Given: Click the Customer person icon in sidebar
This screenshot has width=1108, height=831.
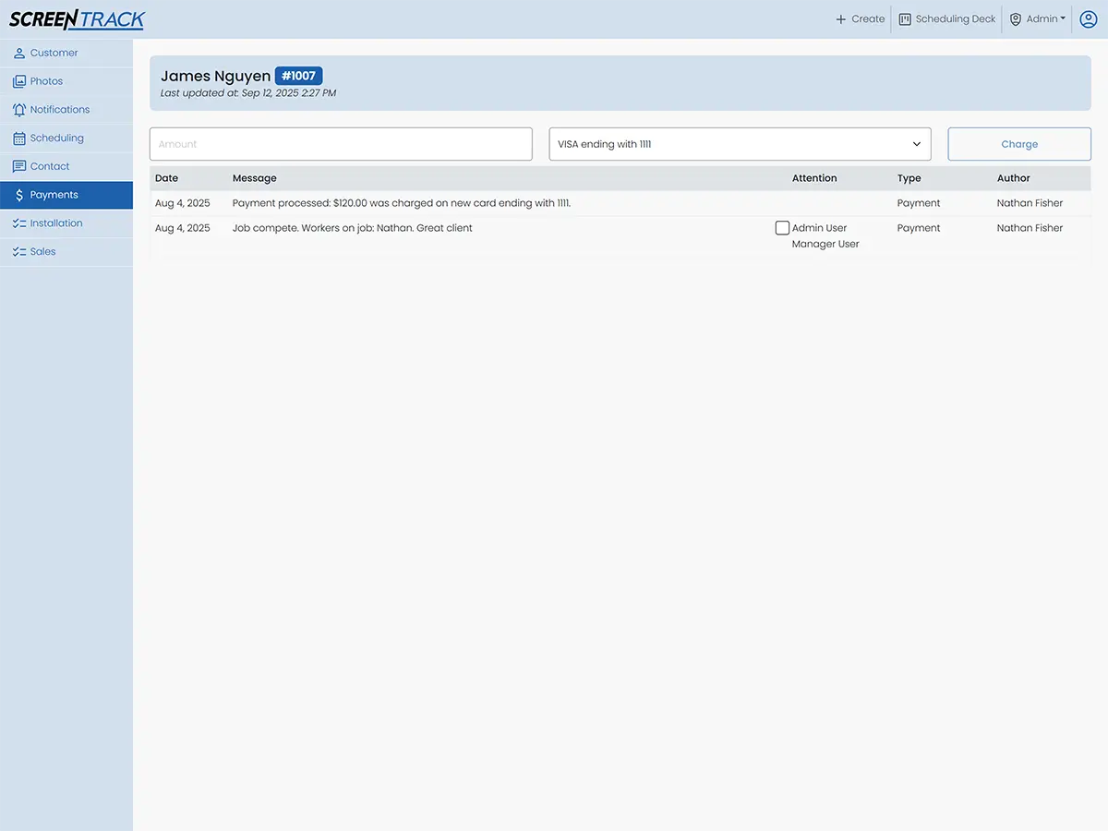Looking at the screenshot, I should pyautogui.click(x=19, y=54).
